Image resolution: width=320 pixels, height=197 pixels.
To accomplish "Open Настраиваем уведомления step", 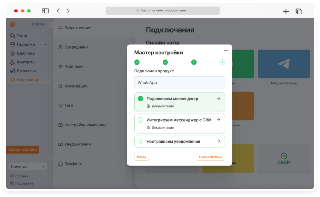I will [179, 142].
